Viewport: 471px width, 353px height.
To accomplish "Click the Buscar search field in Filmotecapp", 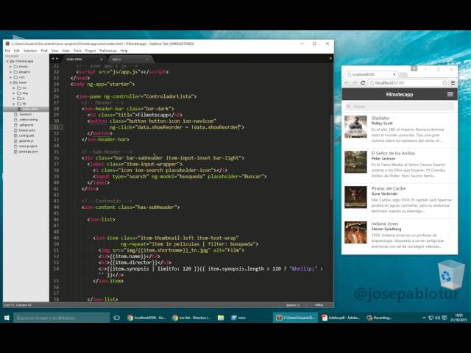I will (x=400, y=106).
